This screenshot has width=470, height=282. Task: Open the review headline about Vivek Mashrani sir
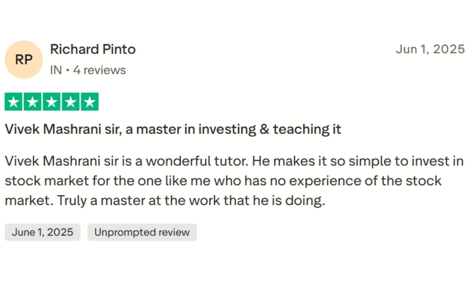tap(173, 129)
